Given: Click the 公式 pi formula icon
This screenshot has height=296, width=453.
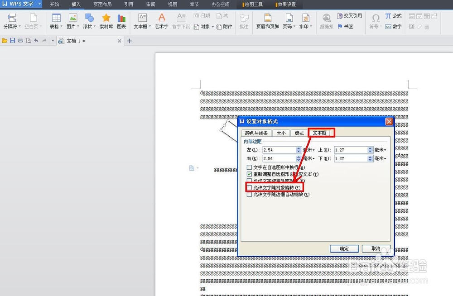Looking at the screenshot, I should (388, 16).
